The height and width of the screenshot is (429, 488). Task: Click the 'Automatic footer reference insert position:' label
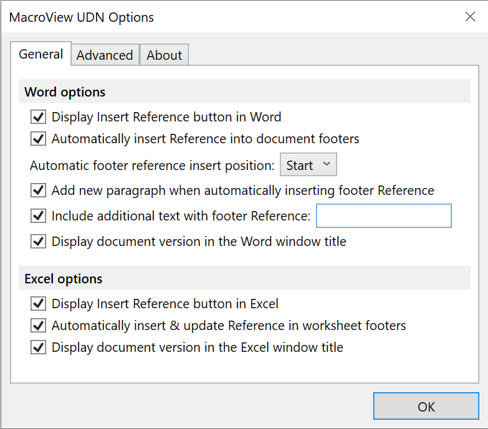152,166
